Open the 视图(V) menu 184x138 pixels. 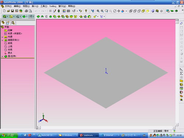pos(26,6)
